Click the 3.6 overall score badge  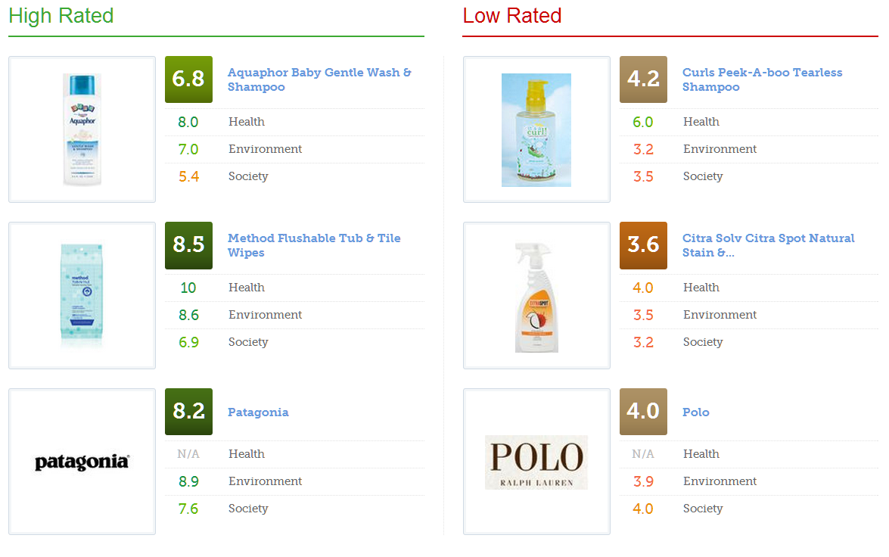click(x=644, y=245)
